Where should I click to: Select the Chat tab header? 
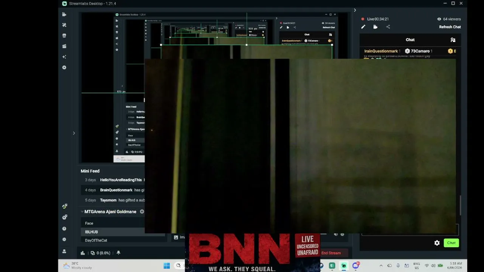[410, 40]
